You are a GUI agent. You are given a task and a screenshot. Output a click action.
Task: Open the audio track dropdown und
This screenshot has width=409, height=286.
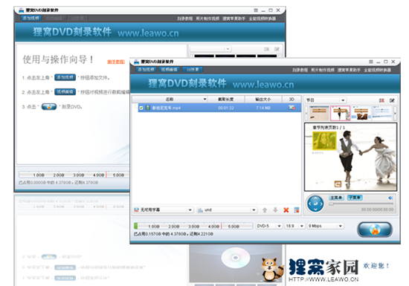click(x=227, y=210)
